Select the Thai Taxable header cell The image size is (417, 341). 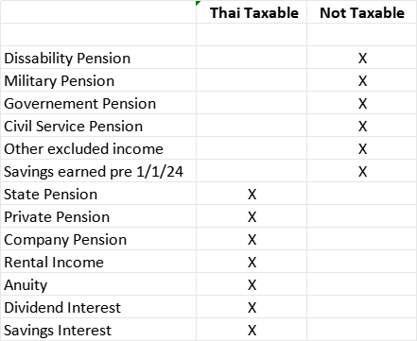(x=252, y=12)
